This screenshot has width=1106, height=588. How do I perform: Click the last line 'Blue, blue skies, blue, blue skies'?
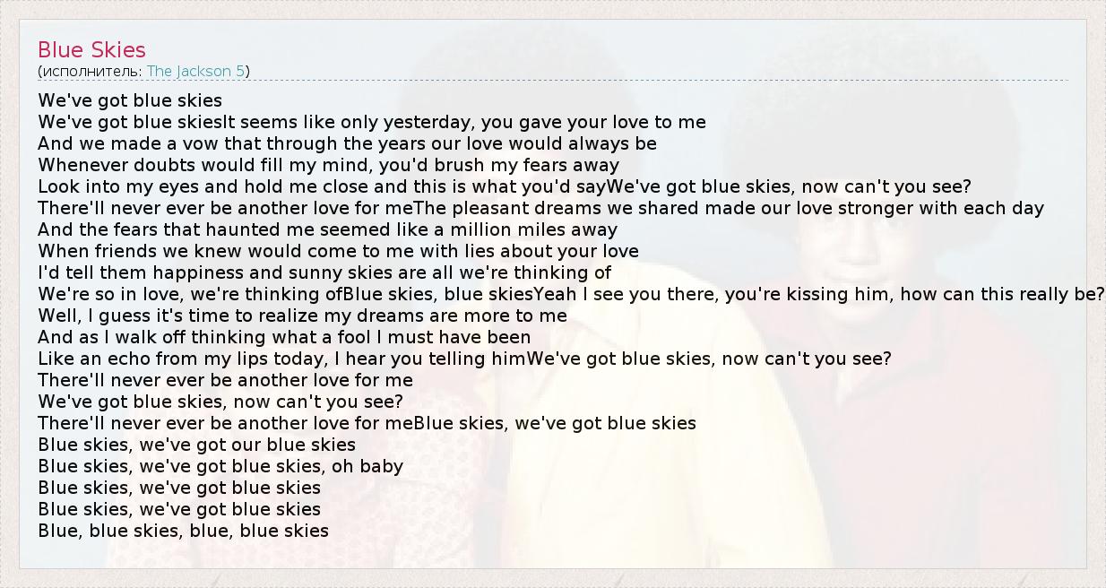183,531
